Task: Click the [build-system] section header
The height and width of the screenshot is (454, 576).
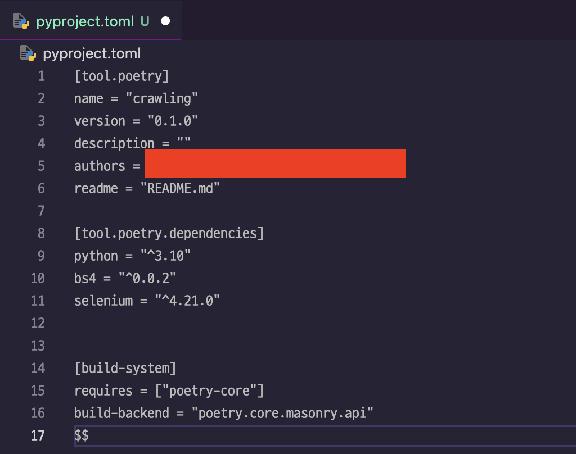Action: click(x=125, y=368)
